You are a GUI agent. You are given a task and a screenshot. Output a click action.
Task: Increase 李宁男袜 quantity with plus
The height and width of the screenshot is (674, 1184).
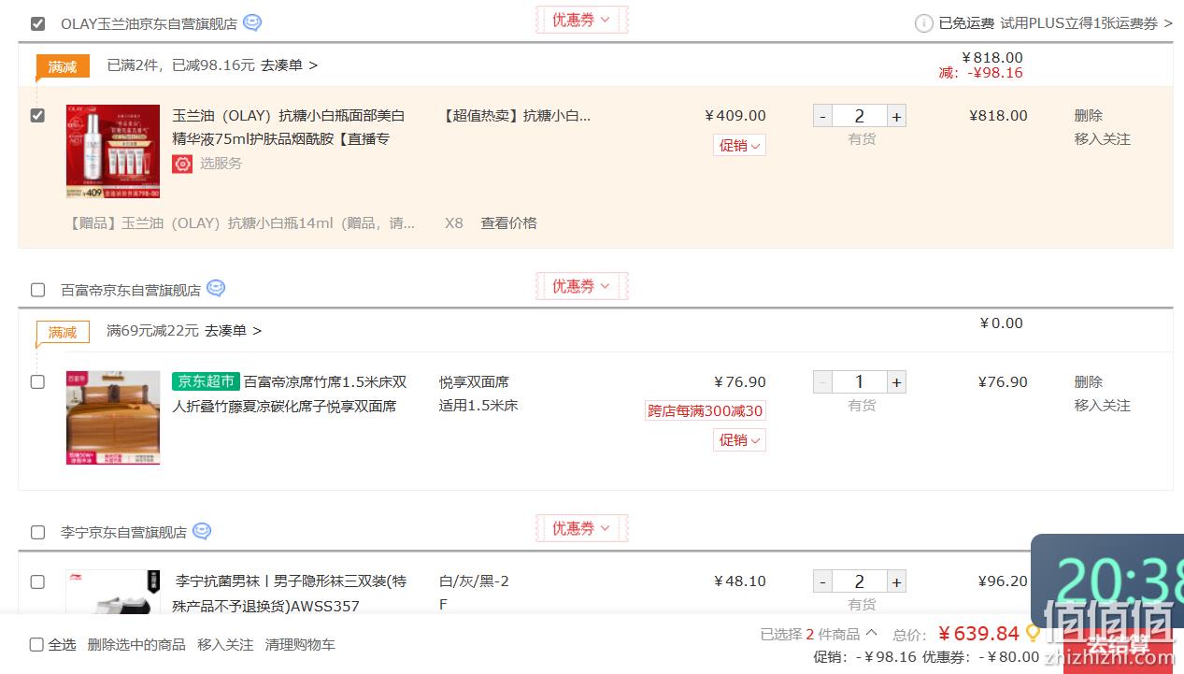tap(896, 581)
